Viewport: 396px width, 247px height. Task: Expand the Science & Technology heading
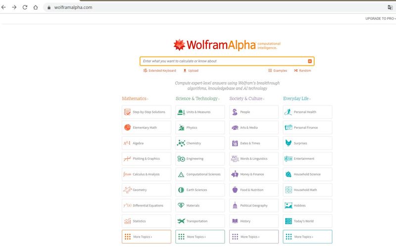(197, 99)
